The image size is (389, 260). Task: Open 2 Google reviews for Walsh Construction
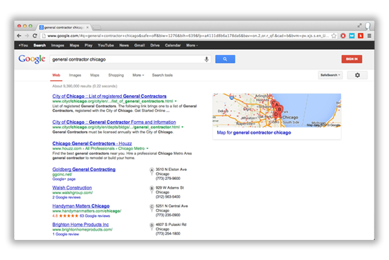pos(67,197)
